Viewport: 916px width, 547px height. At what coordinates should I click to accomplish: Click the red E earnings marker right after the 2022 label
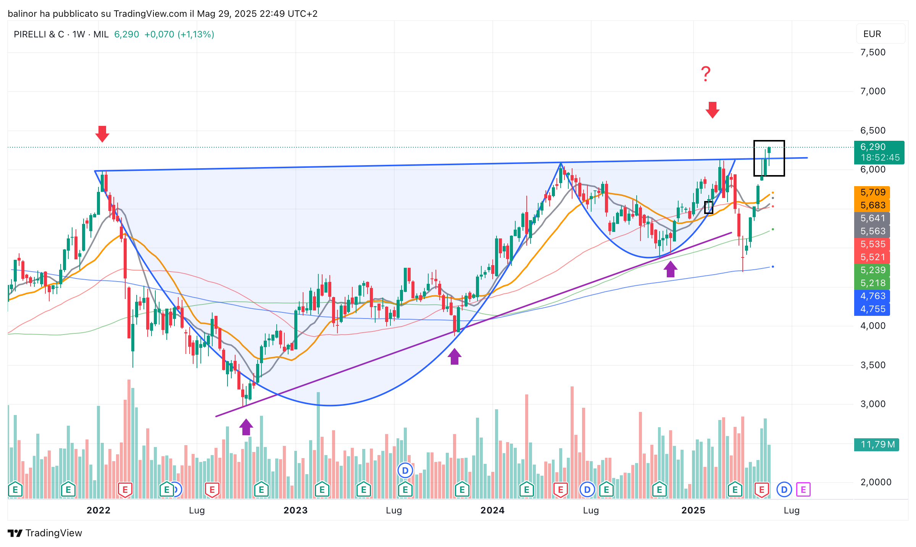(x=125, y=489)
